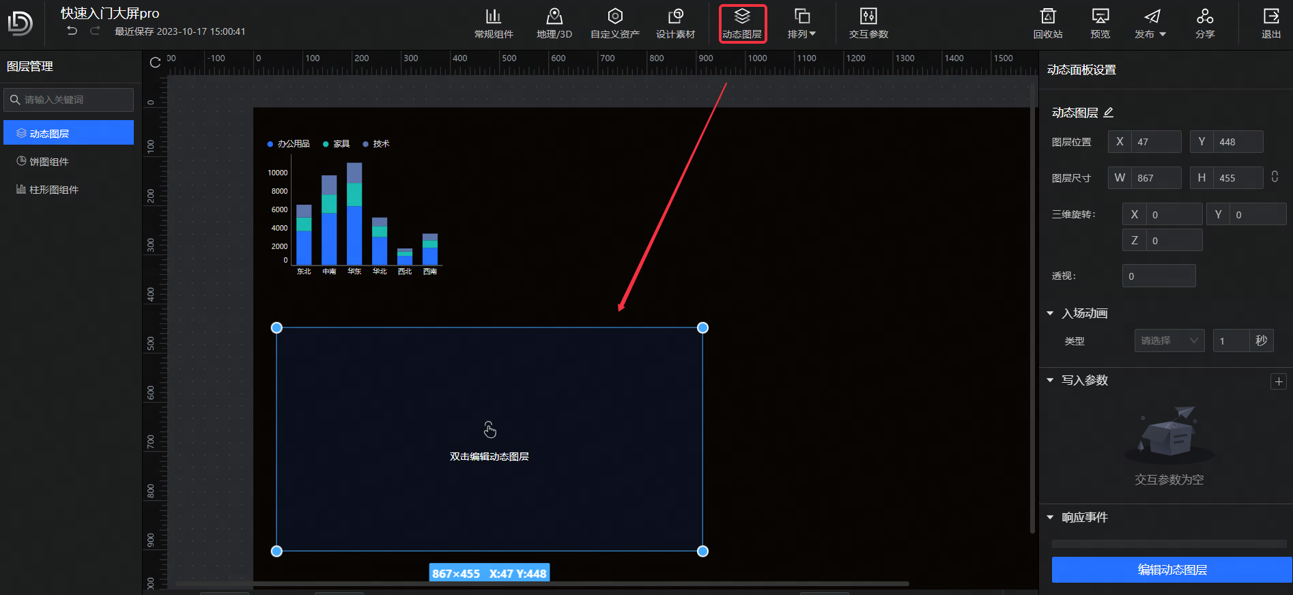The width and height of the screenshot is (1293, 595).
Task: Click the 快速入门大屏pro title
Action: point(110,13)
